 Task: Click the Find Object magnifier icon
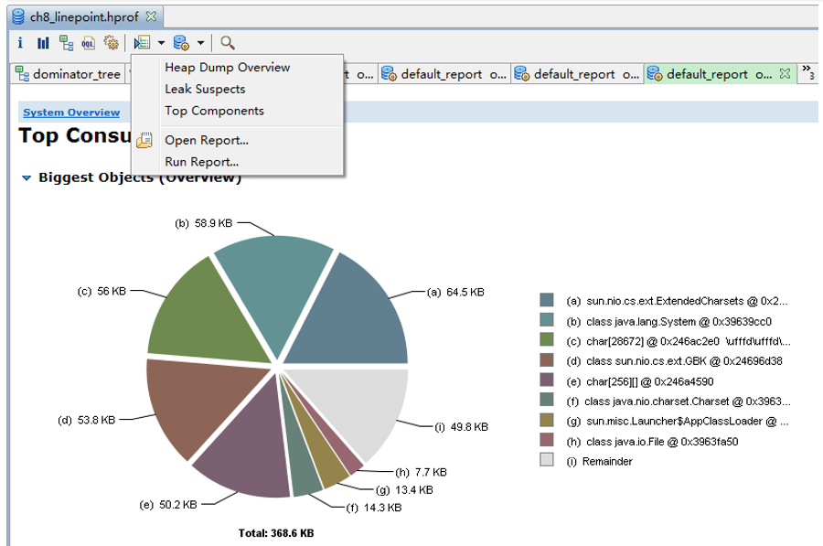tap(228, 43)
